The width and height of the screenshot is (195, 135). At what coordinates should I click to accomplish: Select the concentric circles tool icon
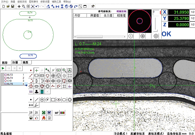[x=47, y=86]
